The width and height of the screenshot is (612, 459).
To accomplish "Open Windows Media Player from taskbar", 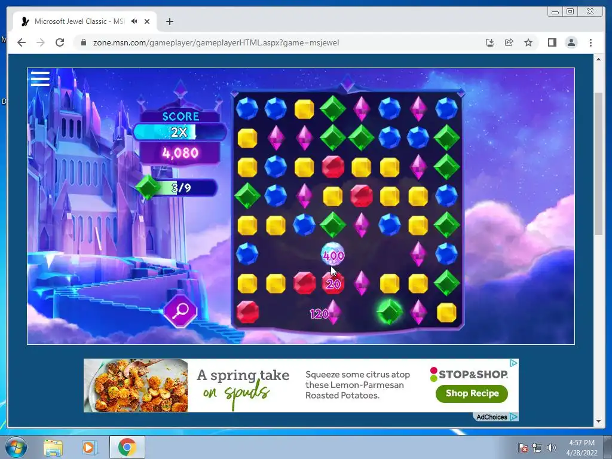I will point(88,448).
